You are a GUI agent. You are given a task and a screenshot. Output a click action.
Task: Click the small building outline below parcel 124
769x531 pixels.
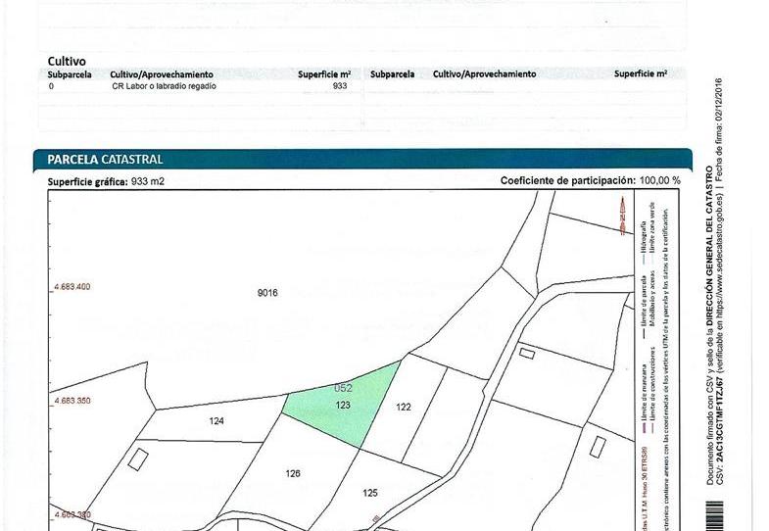[x=139, y=458]
